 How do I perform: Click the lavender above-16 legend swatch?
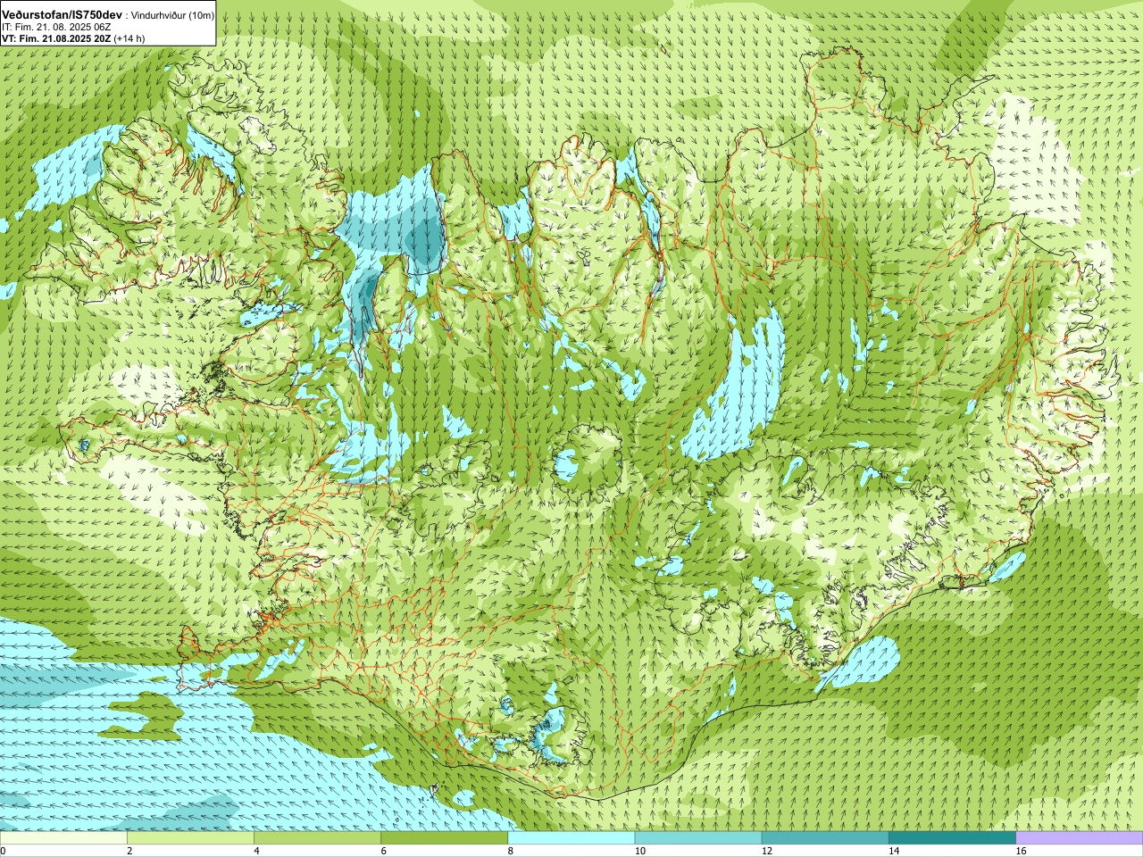[1080, 838]
